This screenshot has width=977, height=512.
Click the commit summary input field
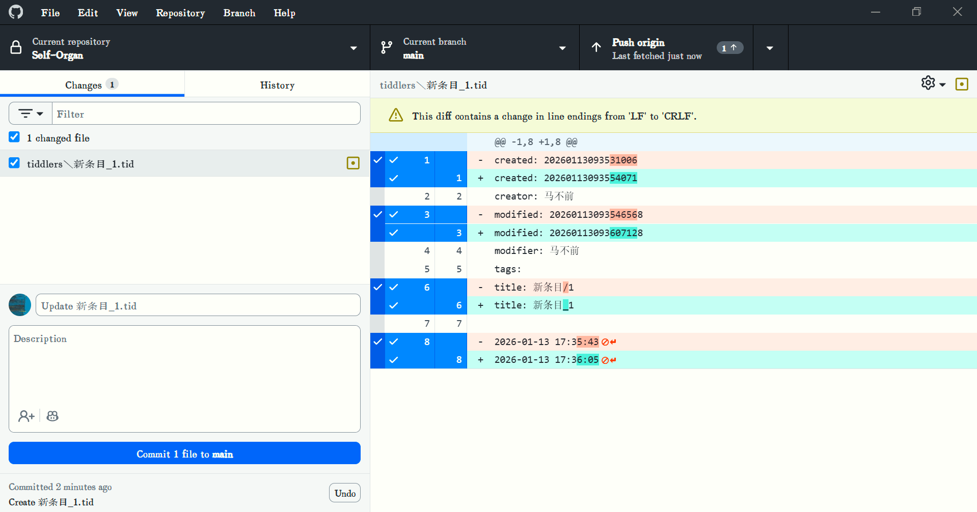pyautogui.click(x=198, y=305)
